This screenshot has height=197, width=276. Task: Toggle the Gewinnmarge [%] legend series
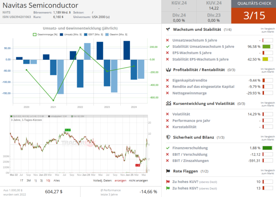(45, 35)
